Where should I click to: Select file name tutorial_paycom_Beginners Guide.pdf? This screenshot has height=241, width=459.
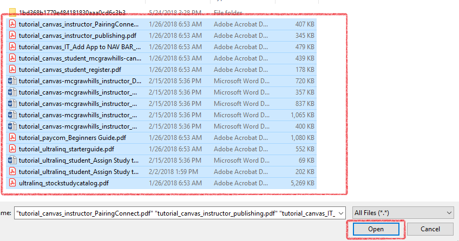(73, 138)
